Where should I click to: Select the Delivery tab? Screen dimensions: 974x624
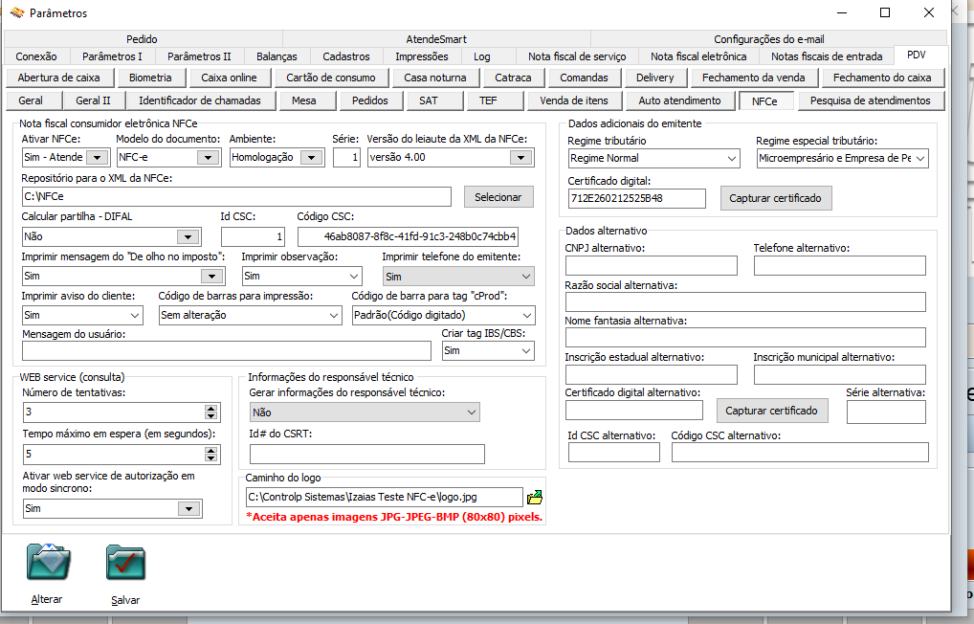[x=654, y=78]
